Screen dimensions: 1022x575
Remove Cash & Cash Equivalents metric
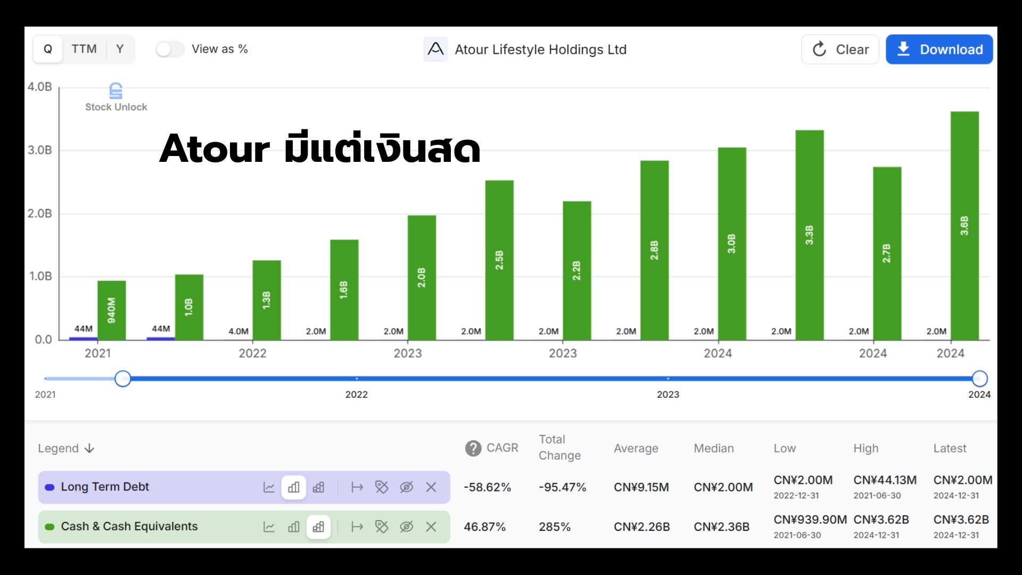tap(431, 527)
